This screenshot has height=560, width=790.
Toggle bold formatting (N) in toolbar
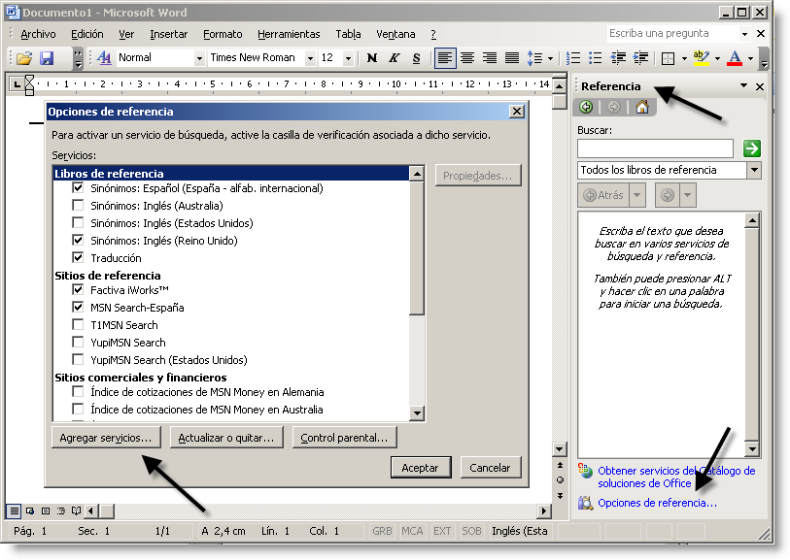[371, 58]
